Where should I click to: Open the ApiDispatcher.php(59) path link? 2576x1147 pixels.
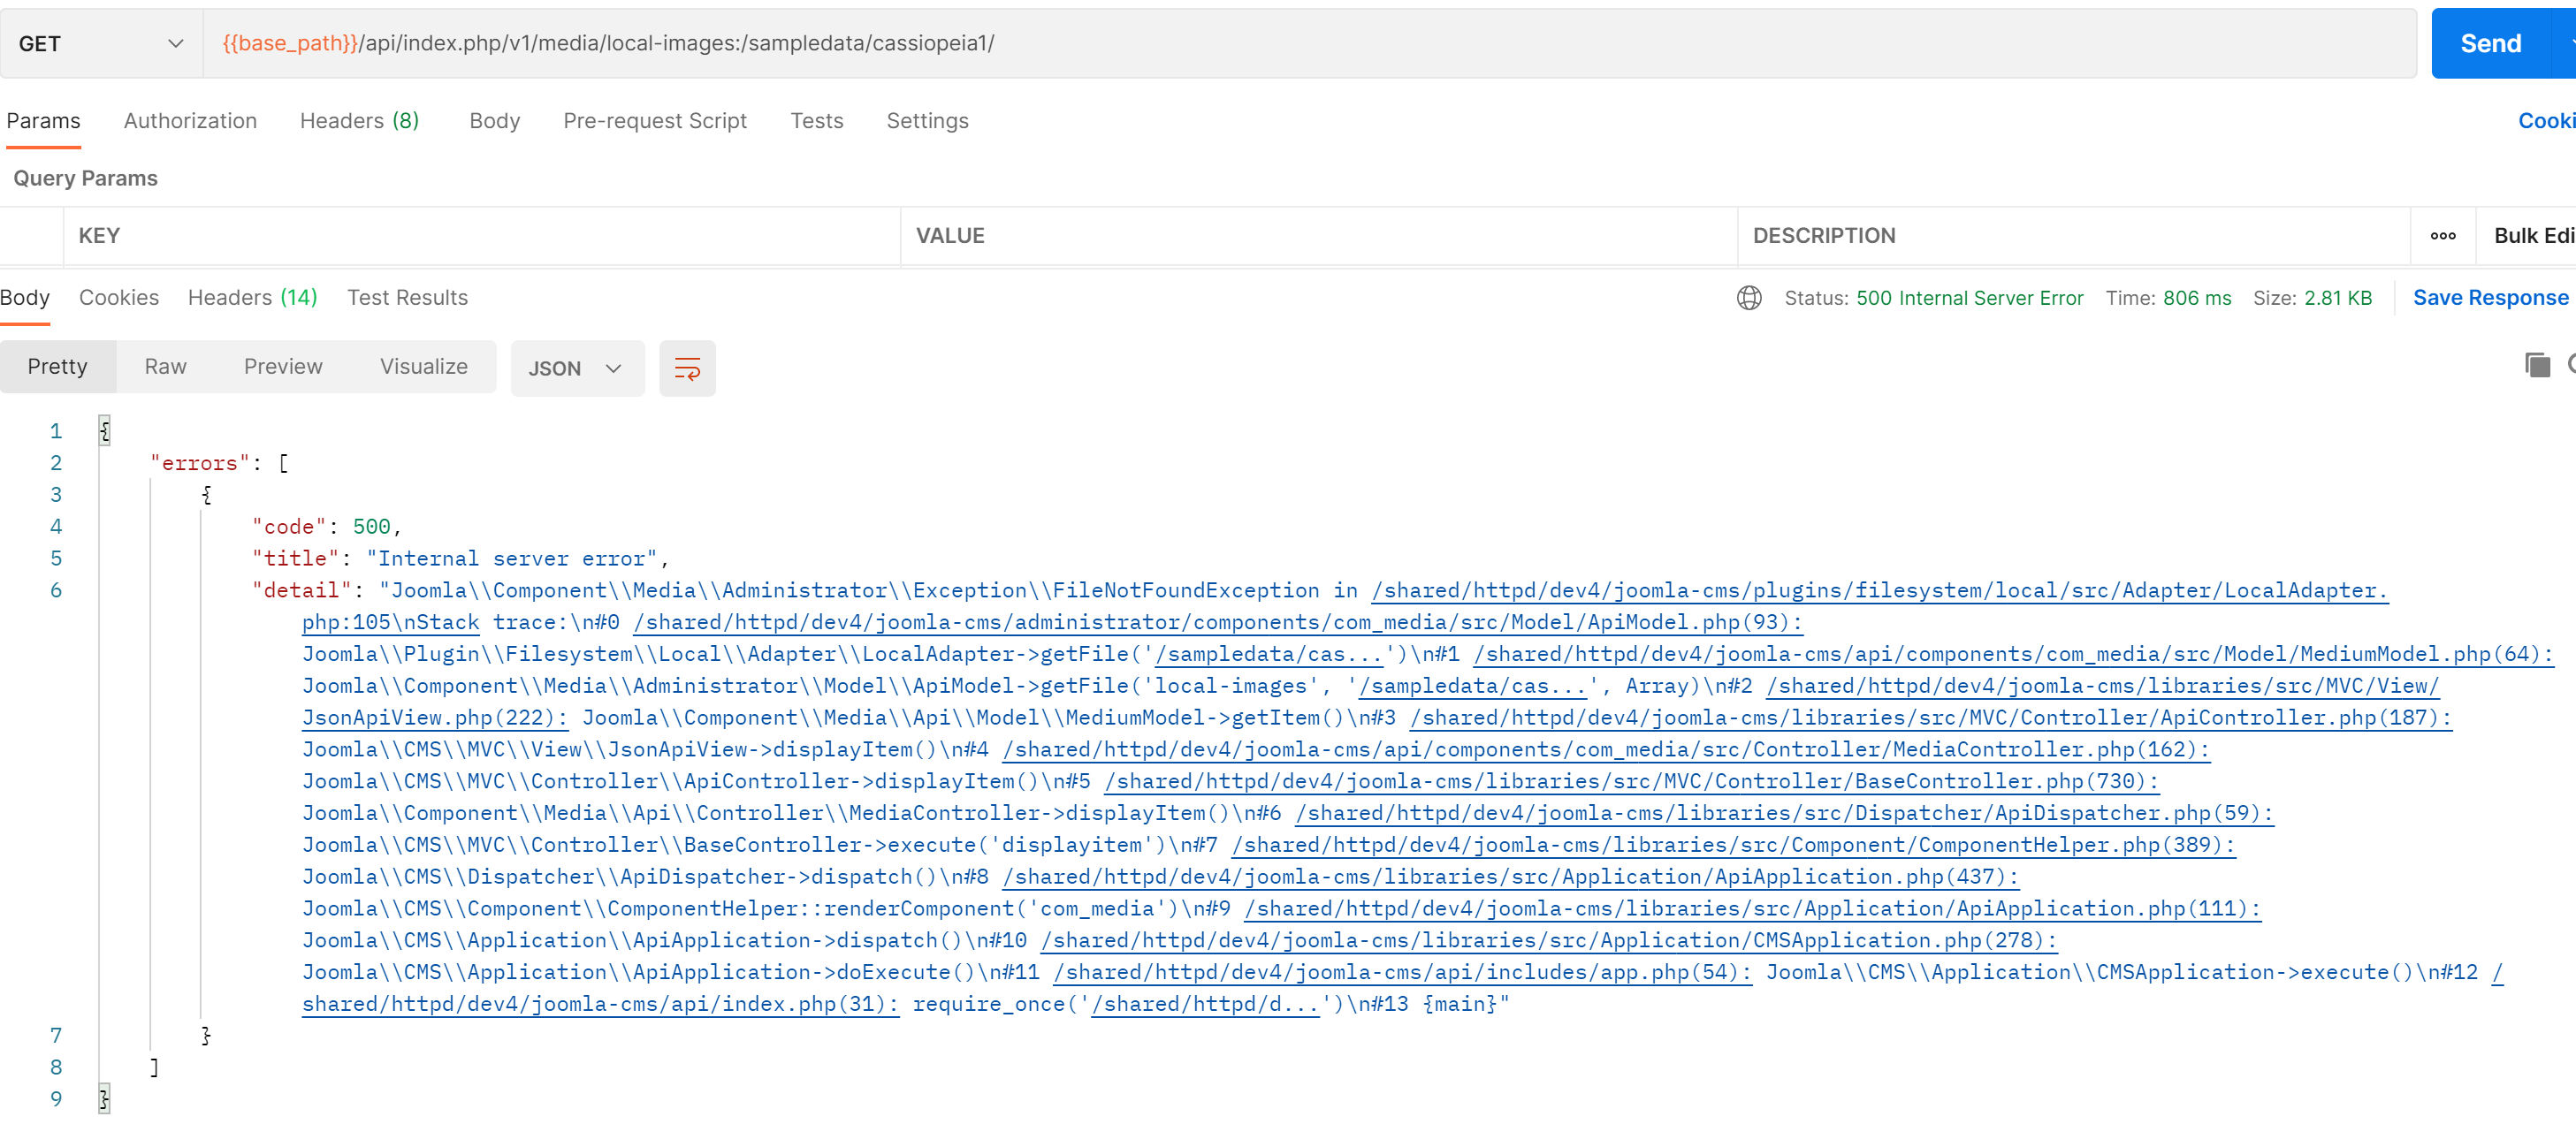pyautogui.click(x=1784, y=814)
